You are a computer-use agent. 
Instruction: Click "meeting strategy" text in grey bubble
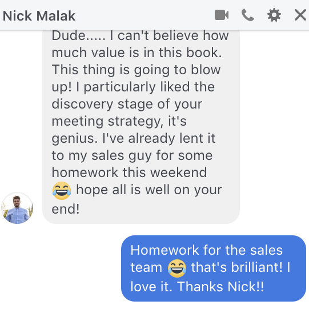coord(107,122)
